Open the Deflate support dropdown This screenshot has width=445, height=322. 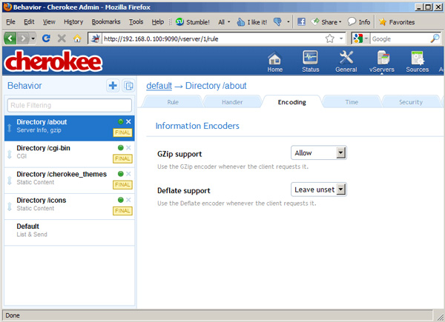[x=319, y=189]
